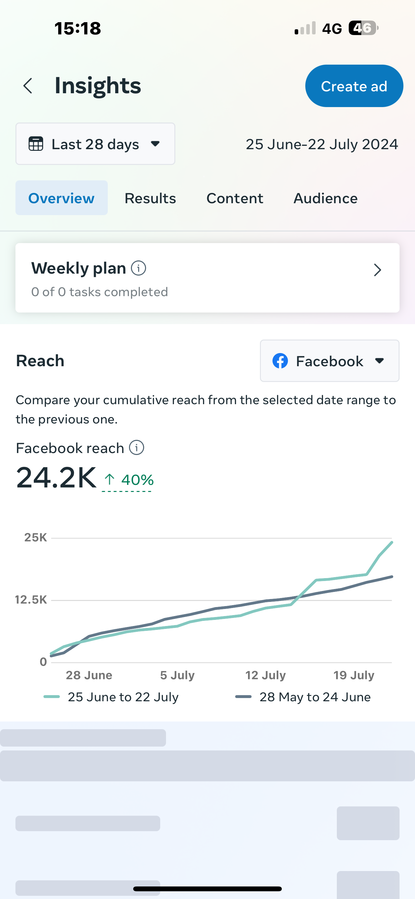Tap the cellular signal bars icon
Image resolution: width=415 pixels, height=899 pixels.
pyautogui.click(x=305, y=28)
